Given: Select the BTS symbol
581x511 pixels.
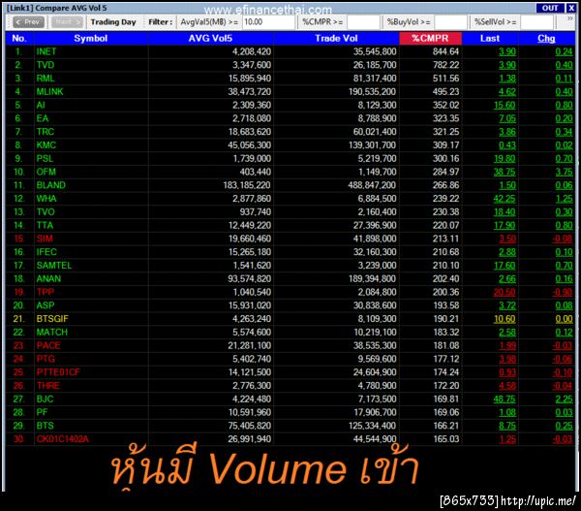Looking at the screenshot, I should pyautogui.click(x=45, y=426).
